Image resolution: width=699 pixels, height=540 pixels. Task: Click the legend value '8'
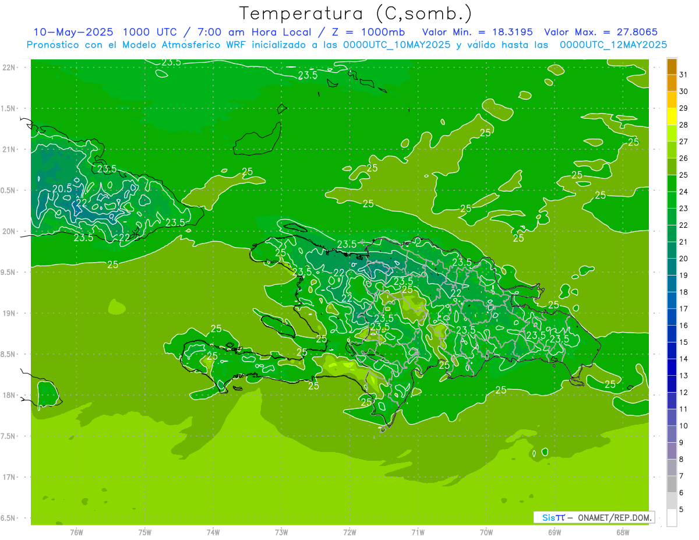click(682, 460)
